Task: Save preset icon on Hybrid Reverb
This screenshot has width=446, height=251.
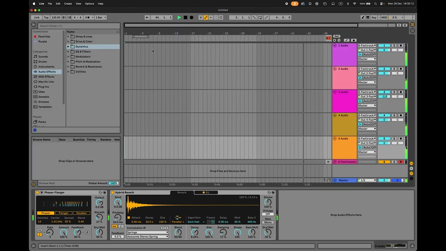Action: (273, 192)
